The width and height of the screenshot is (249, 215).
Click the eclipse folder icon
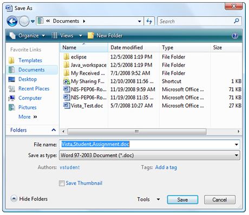pyautogui.click(x=67, y=57)
